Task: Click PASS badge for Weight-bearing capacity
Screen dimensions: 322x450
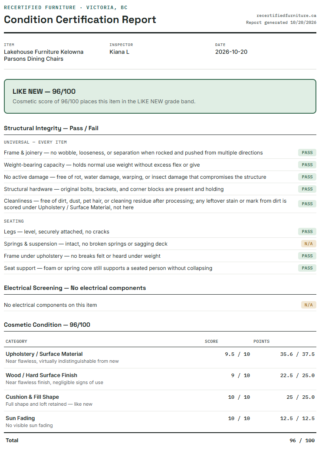Action: (x=307, y=165)
